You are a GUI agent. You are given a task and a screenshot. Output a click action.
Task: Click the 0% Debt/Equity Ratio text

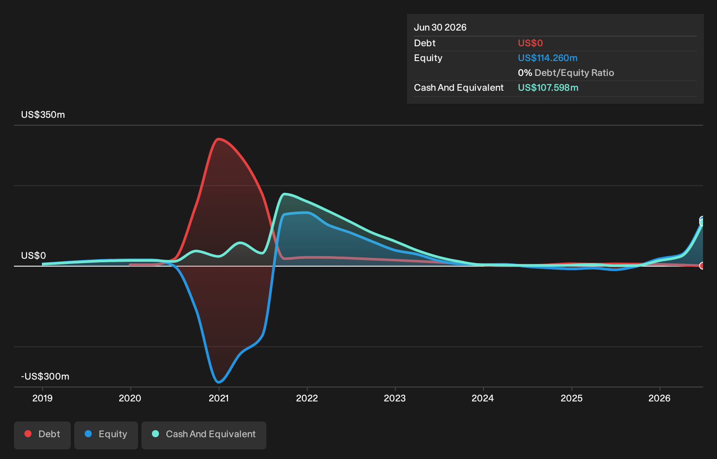(x=566, y=73)
